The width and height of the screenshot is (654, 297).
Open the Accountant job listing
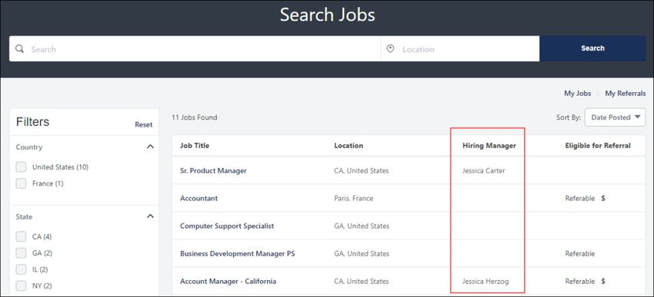pyautogui.click(x=199, y=199)
